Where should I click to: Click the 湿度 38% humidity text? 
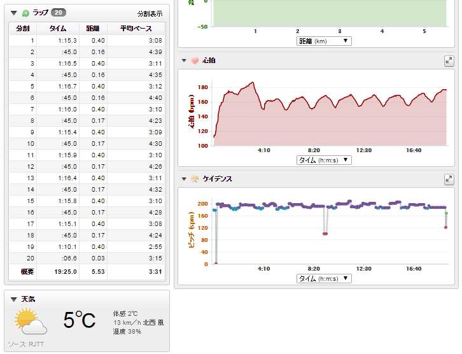pyautogui.click(x=127, y=332)
